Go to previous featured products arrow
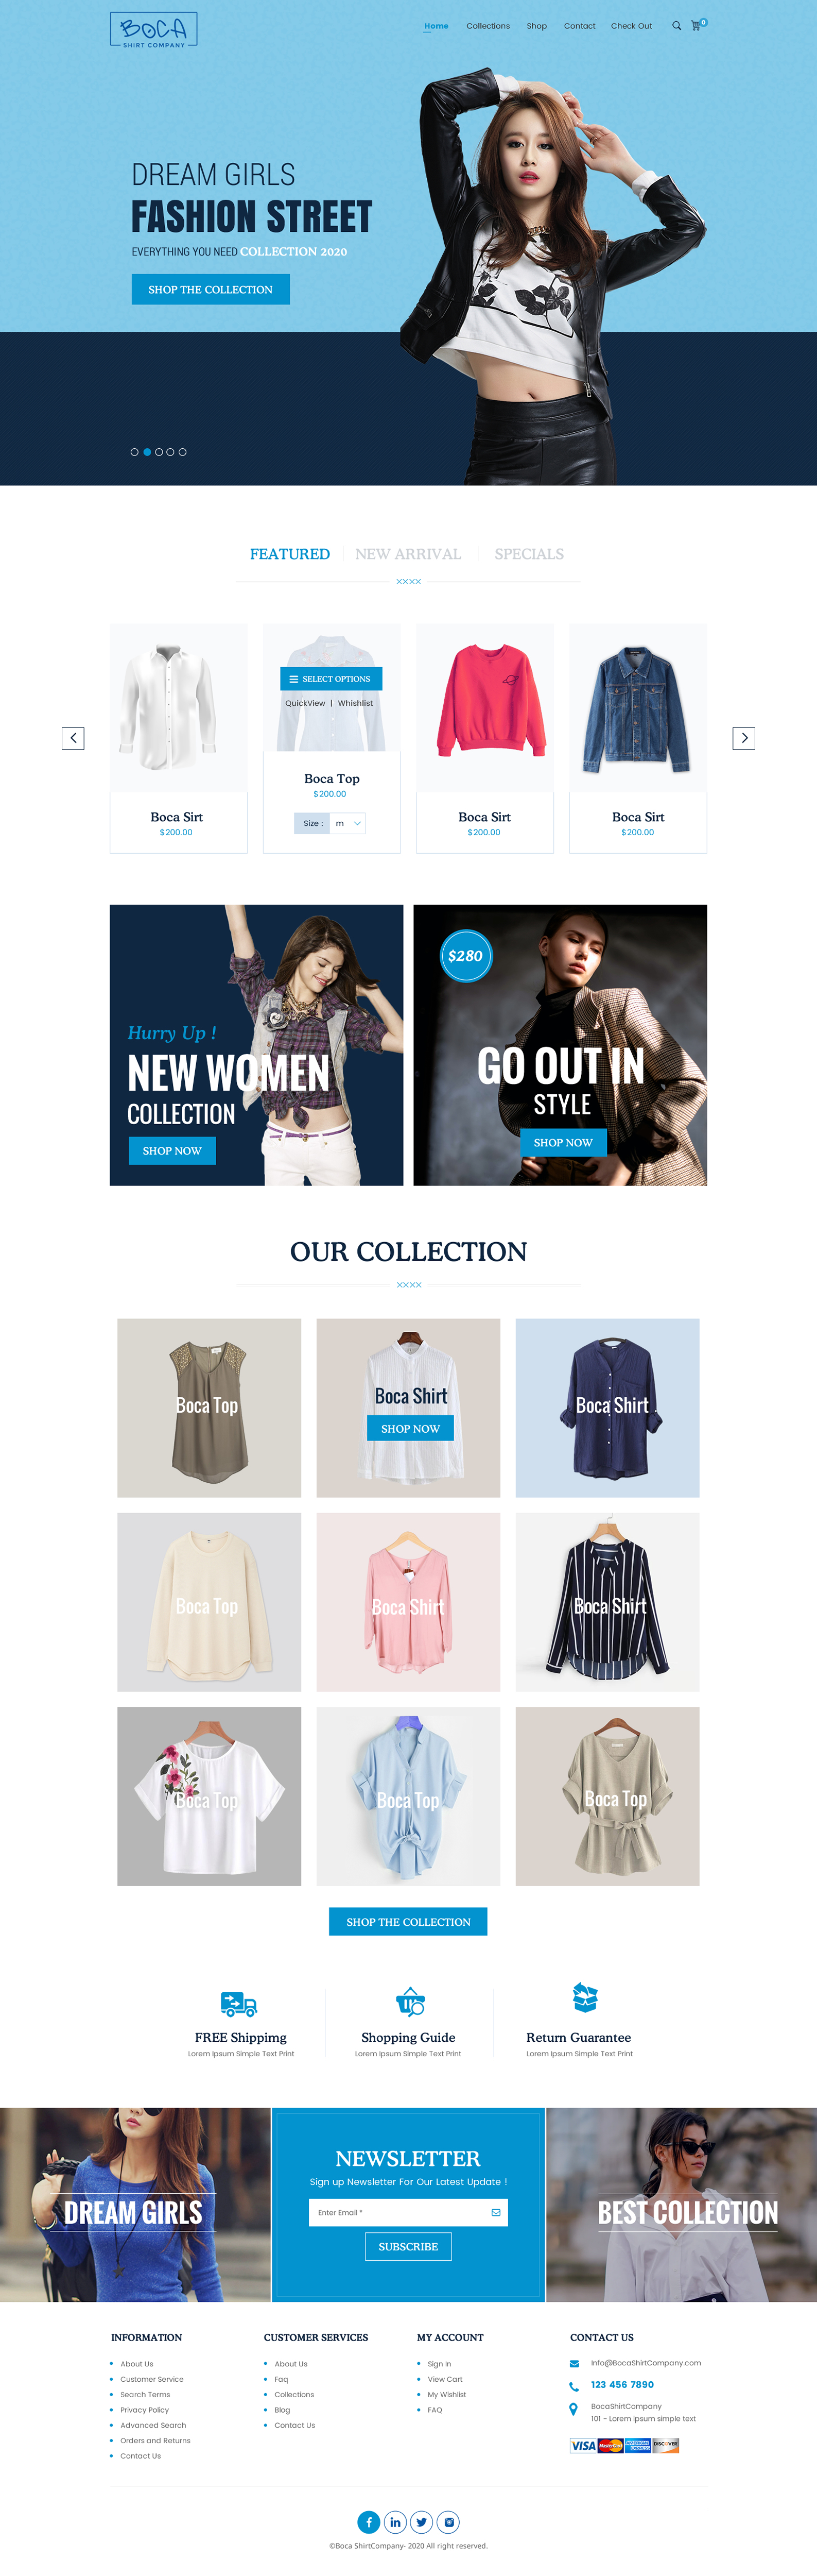This screenshot has width=817, height=2576. 73,738
